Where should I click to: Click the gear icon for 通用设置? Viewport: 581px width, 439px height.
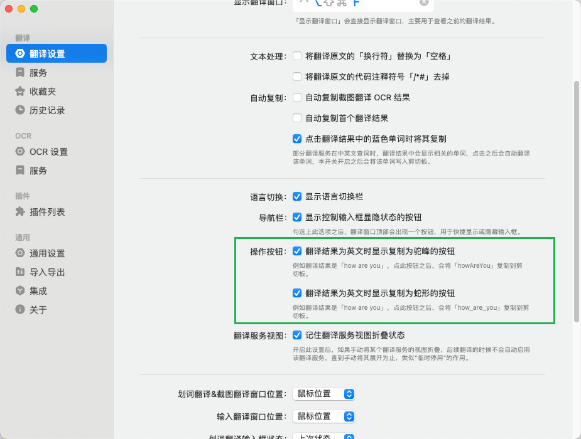20,253
